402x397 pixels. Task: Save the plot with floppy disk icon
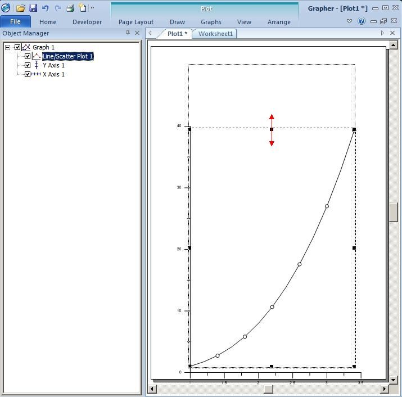(x=33, y=8)
